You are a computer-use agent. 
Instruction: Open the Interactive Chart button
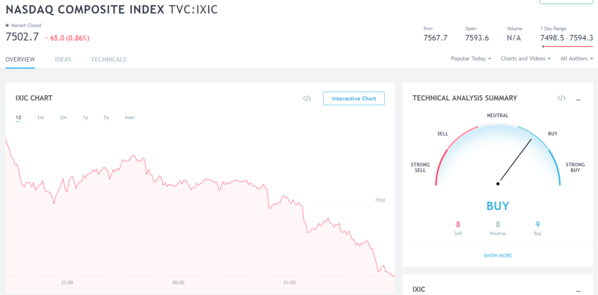(x=354, y=98)
